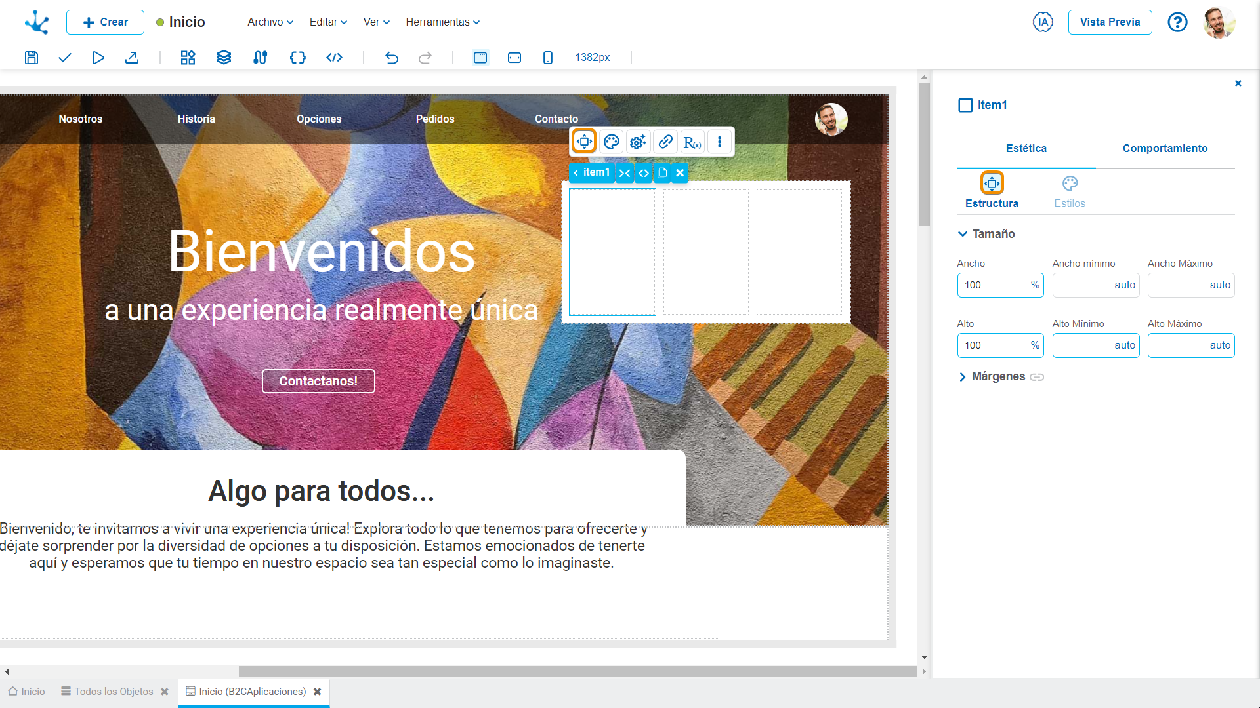Click the palette icon in floating toolbar

[612, 142]
